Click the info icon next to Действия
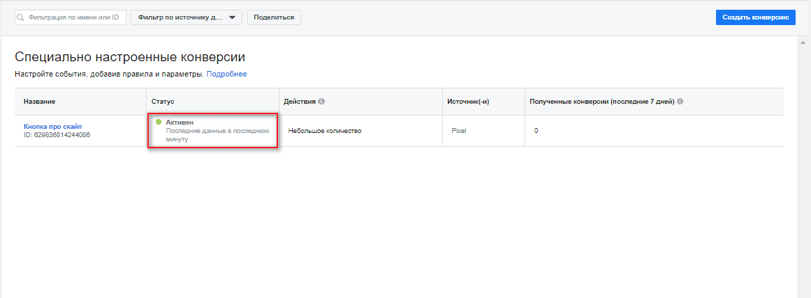Image resolution: width=811 pixels, height=298 pixels. (321, 102)
